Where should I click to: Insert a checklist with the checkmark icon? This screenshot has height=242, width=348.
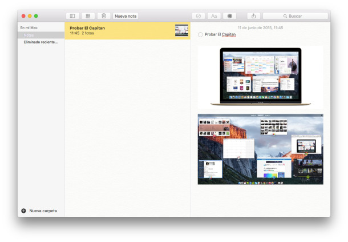tap(198, 16)
